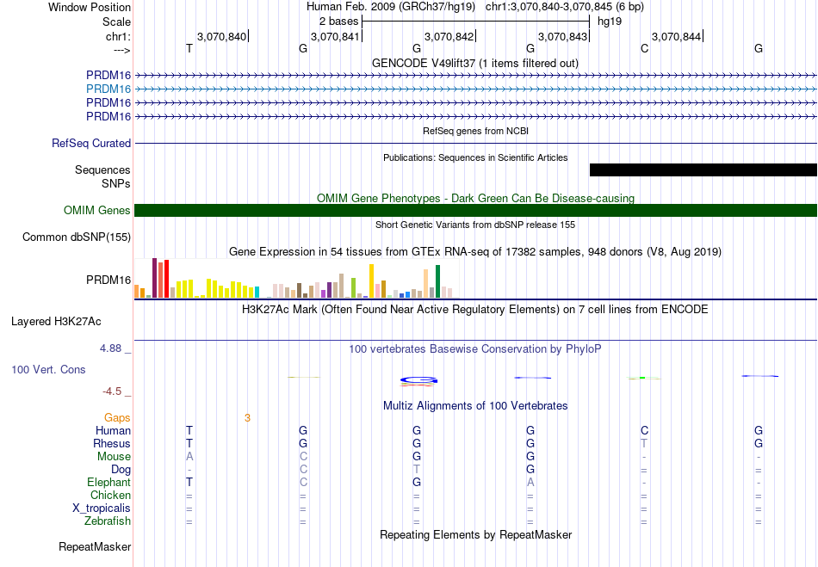Click Repeating Elements by RepeatMasker title
The image size is (818, 567).
476,534
